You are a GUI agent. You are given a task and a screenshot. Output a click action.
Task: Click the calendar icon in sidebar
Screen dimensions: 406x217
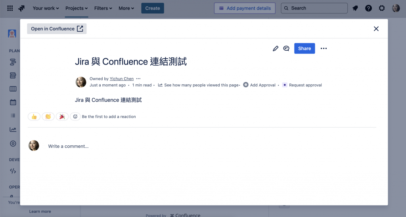tap(13, 102)
